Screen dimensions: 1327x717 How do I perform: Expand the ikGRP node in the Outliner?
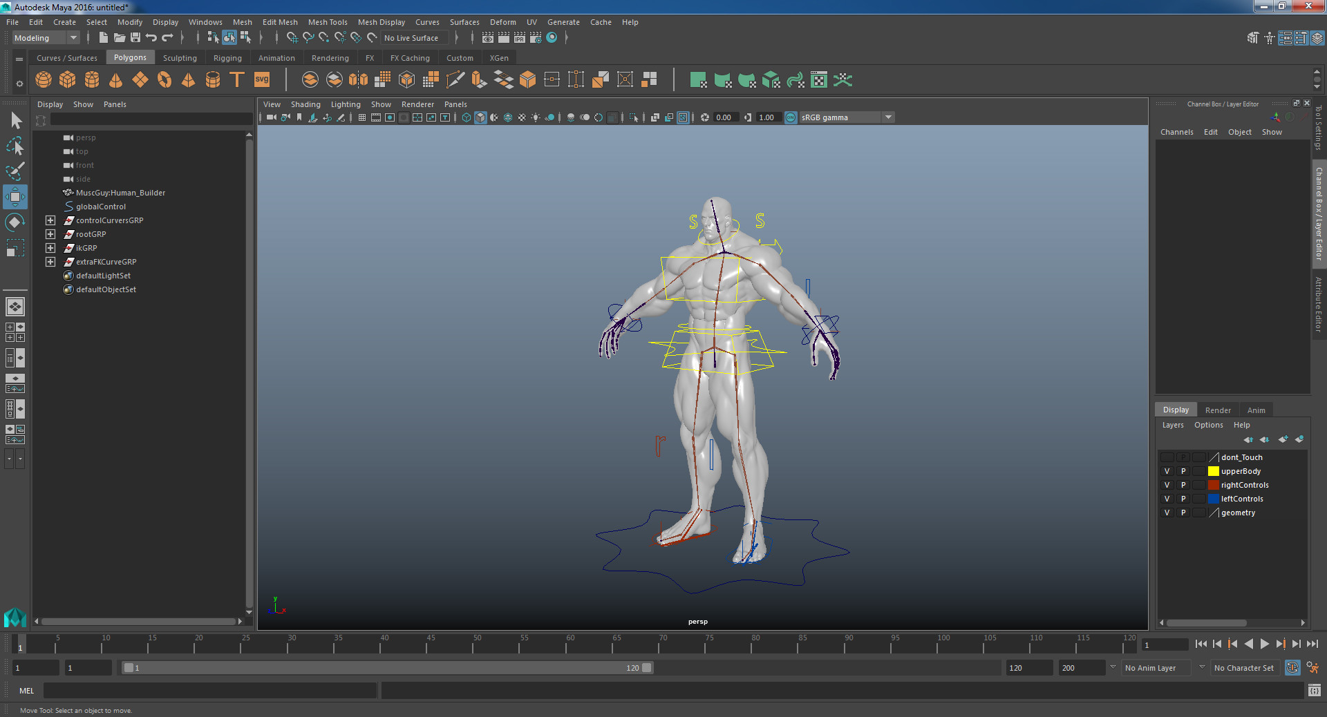click(x=50, y=248)
